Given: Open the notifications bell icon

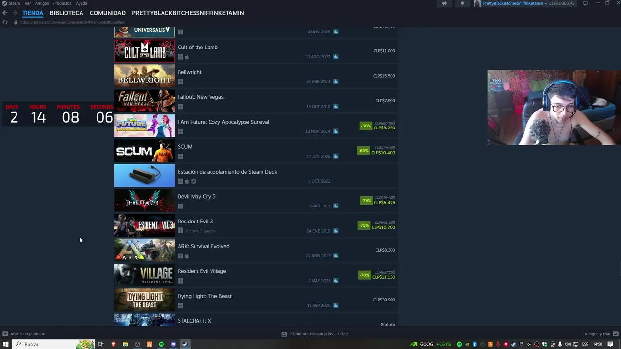Looking at the screenshot, I should point(462,3).
